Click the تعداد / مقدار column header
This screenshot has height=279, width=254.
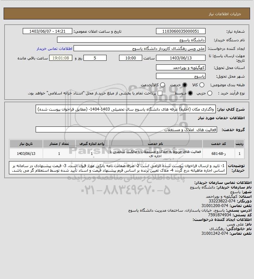coord(59,144)
